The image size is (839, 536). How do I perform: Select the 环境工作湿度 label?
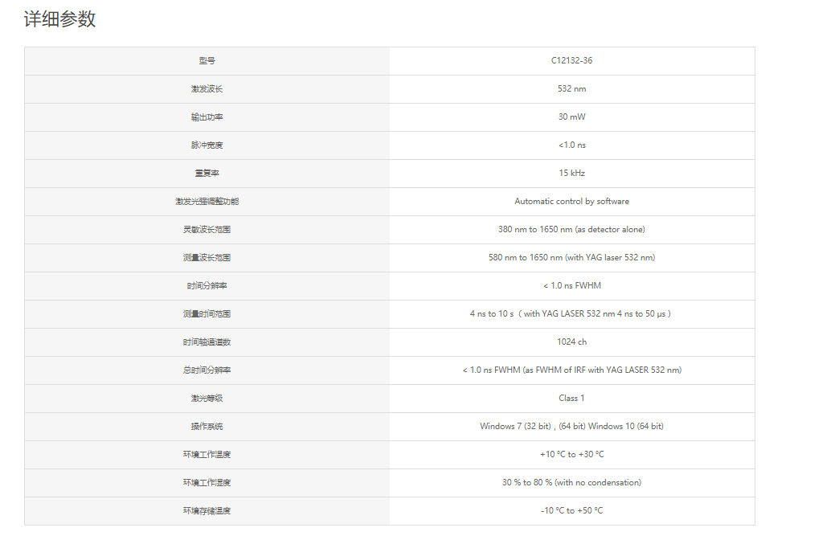coord(207,483)
